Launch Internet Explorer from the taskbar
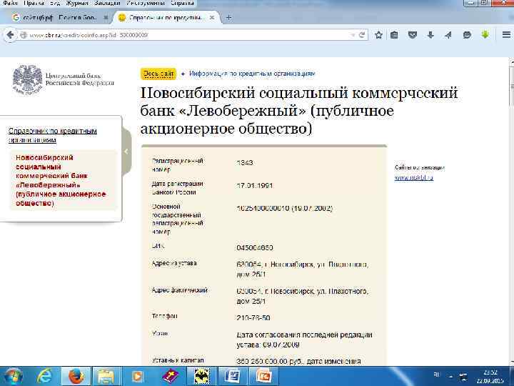This screenshot has width=514, height=386. pos(44,376)
